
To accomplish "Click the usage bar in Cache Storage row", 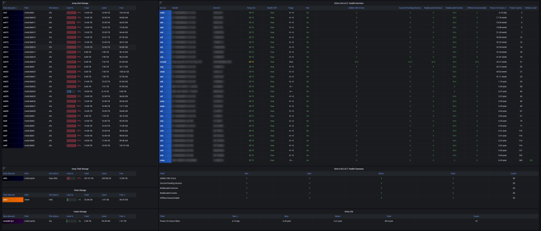I will (71, 221).
